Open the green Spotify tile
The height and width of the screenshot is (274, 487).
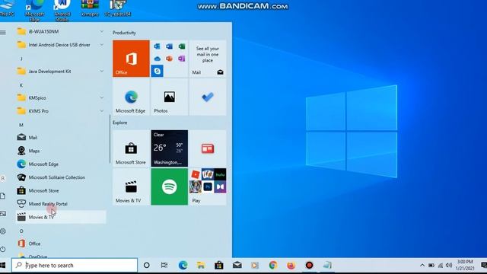pyautogui.click(x=169, y=186)
